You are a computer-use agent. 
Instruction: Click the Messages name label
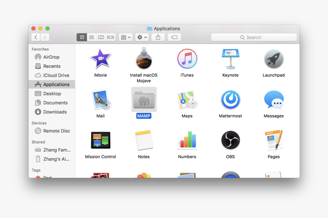(273, 116)
